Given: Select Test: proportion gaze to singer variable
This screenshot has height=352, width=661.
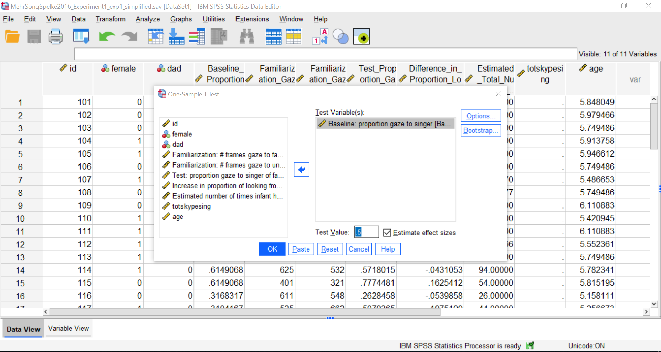Looking at the screenshot, I should tap(223, 175).
